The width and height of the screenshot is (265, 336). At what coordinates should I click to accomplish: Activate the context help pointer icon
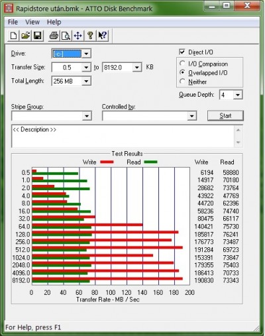point(102,36)
